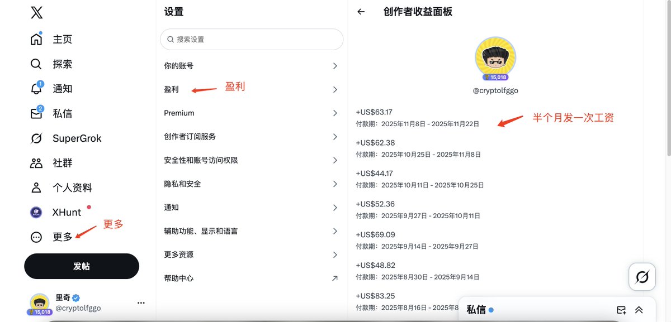Click 付款期 2025年9月27日 - 2025年10月11日 text
The image size is (671, 322).
click(x=418, y=216)
